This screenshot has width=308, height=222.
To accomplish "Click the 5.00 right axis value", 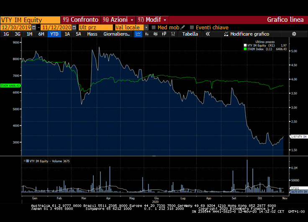I will pos(294,51).
